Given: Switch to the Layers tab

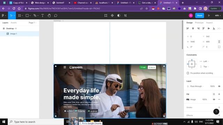Looking at the screenshot, I should click(5, 23).
